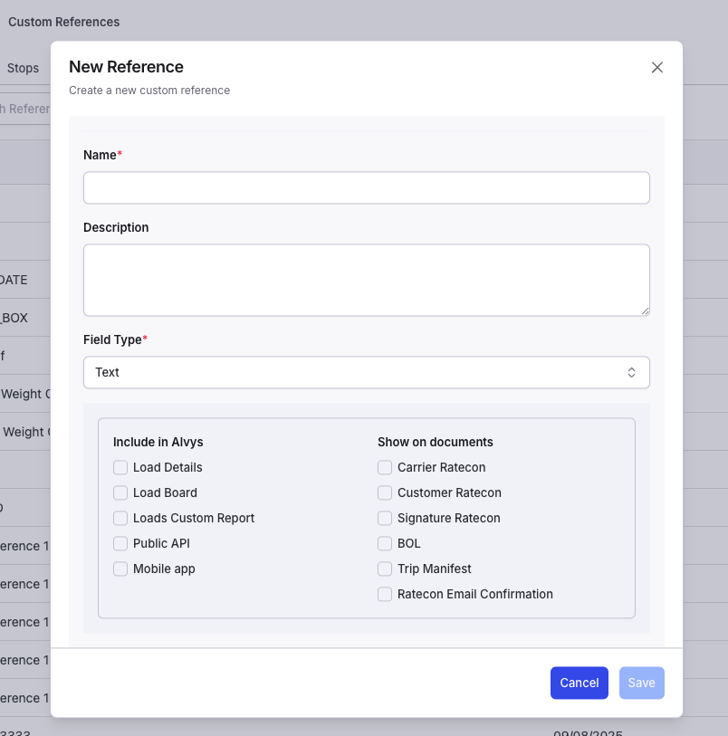Check the Load Board option
Image resolution: width=728 pixels, height=736 pixels.
(x=120, y=492)
